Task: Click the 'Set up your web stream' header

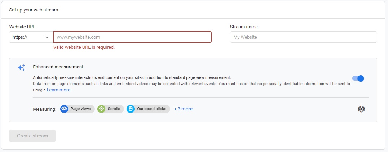Action: coord(34,10)
